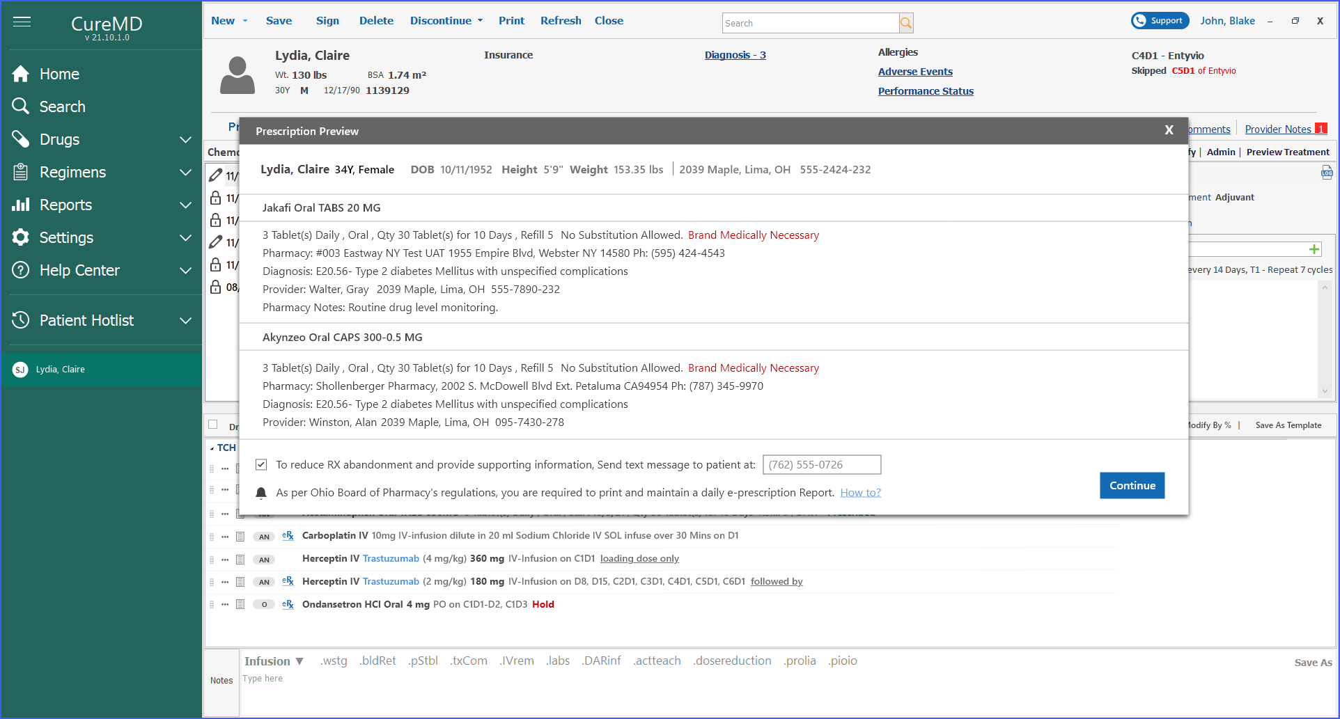This screenshot has width=1340, height=719.
Task: Click Save in the top toolbar
Action: click(x=279, y=21)
